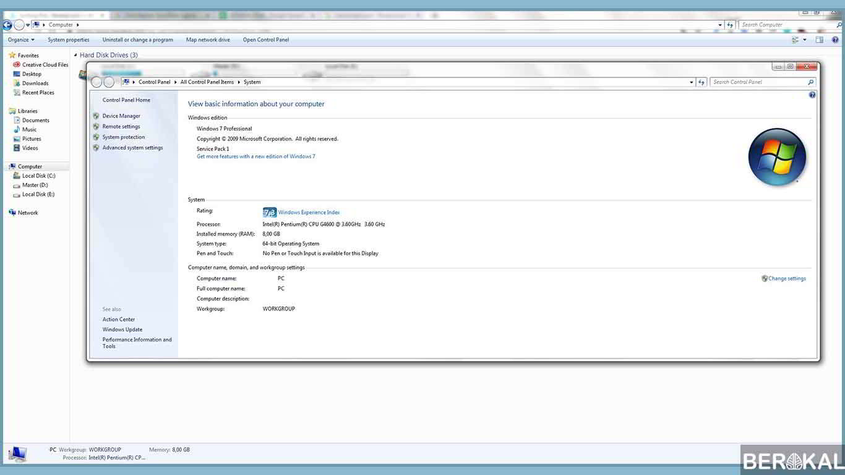Expand the arrow after All Control Panel Items
845x475 pixels.
239,82
